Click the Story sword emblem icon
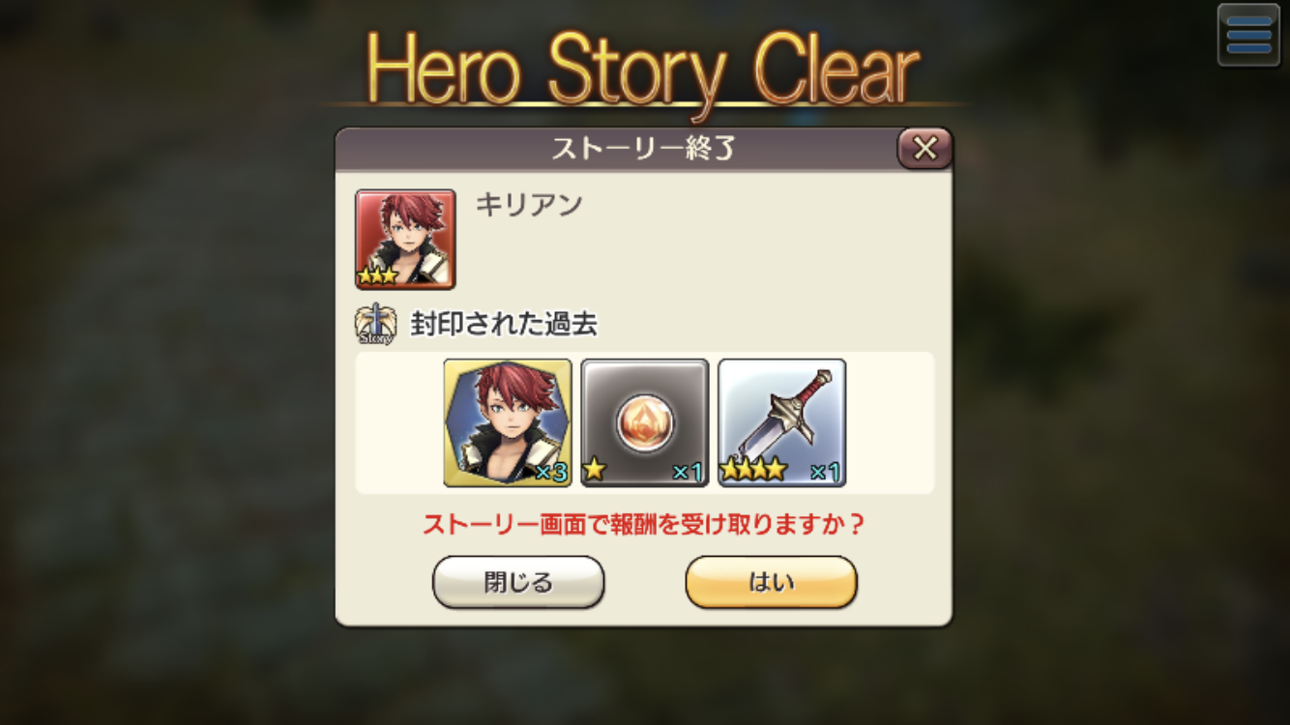 (x=375, y=324)
